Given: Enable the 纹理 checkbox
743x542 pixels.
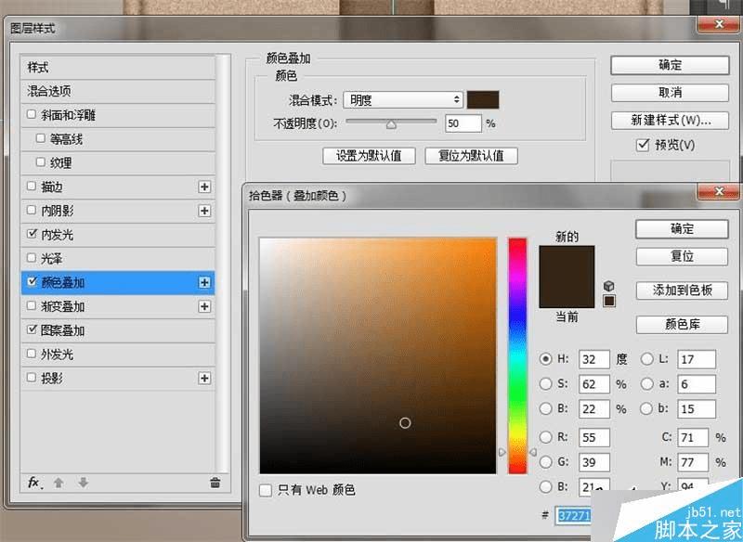Looking at the screenshot, I should coord(41,161).
